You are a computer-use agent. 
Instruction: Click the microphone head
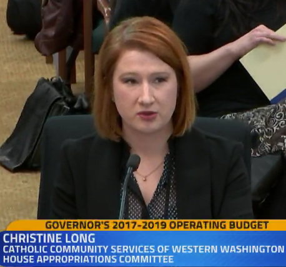[x=133, y=161]
